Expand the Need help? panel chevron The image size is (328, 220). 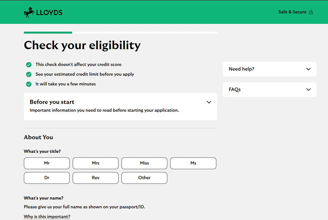pyautogui.click(x=308, y=69)
